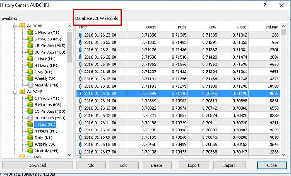Image resolution: width=291 pixels, height=176 pixels.
Task: Sort by the Close column header
Action: (233, 27)
